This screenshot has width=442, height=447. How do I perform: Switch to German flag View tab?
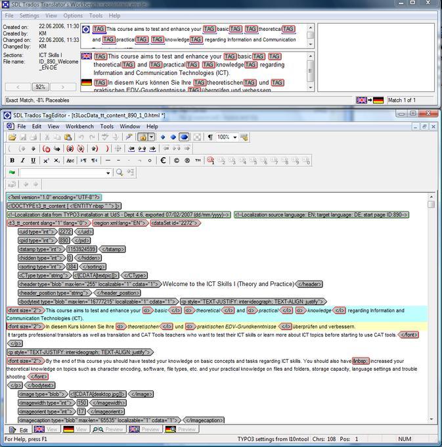(x=75, y=429)
